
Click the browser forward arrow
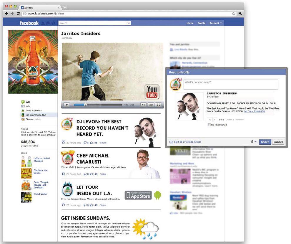pos(12,14)
